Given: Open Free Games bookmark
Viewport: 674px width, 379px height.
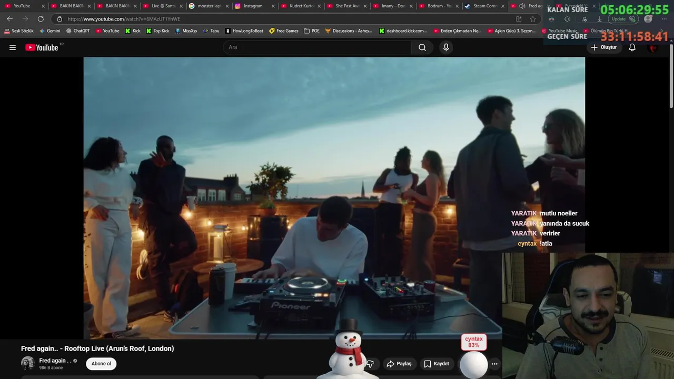Looking at the screenshot, I should 284,31.
